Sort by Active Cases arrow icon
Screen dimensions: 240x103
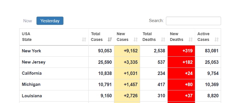pyautogui.click(x=216, y=39)
